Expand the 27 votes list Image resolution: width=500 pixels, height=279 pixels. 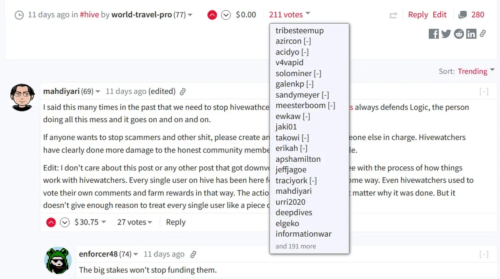(x=135, y=222)
